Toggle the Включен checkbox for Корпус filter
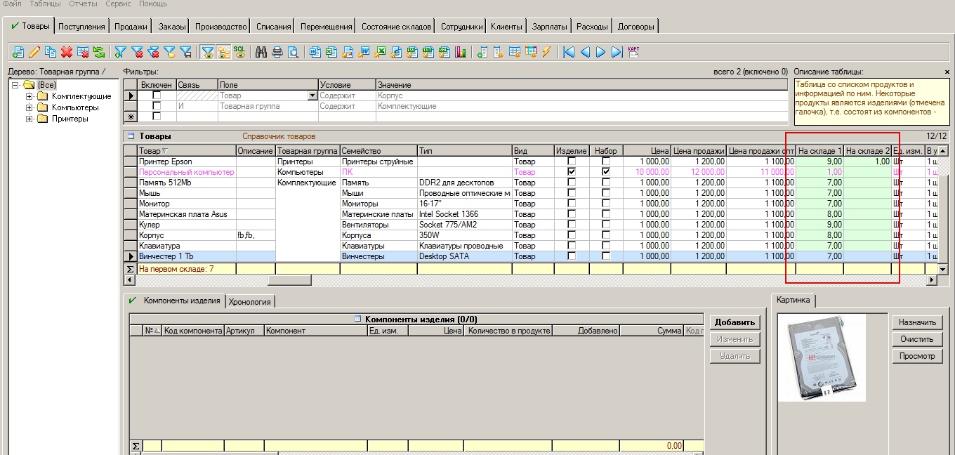Image resolution: width=955 pixels, height=455 pixels. pyautogui.click(x=157, y=95)
